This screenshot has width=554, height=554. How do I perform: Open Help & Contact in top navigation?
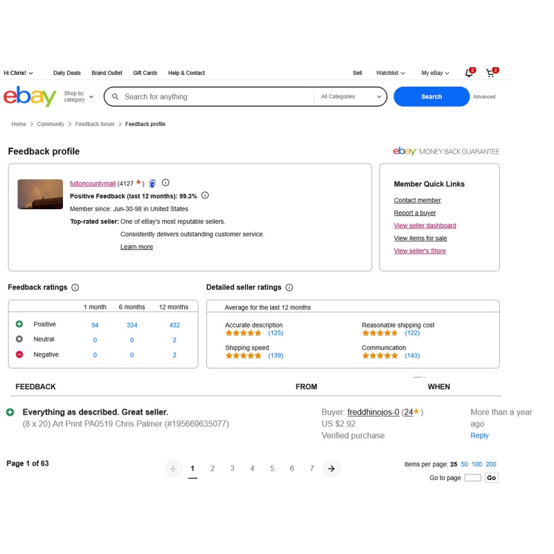[186, 73]
